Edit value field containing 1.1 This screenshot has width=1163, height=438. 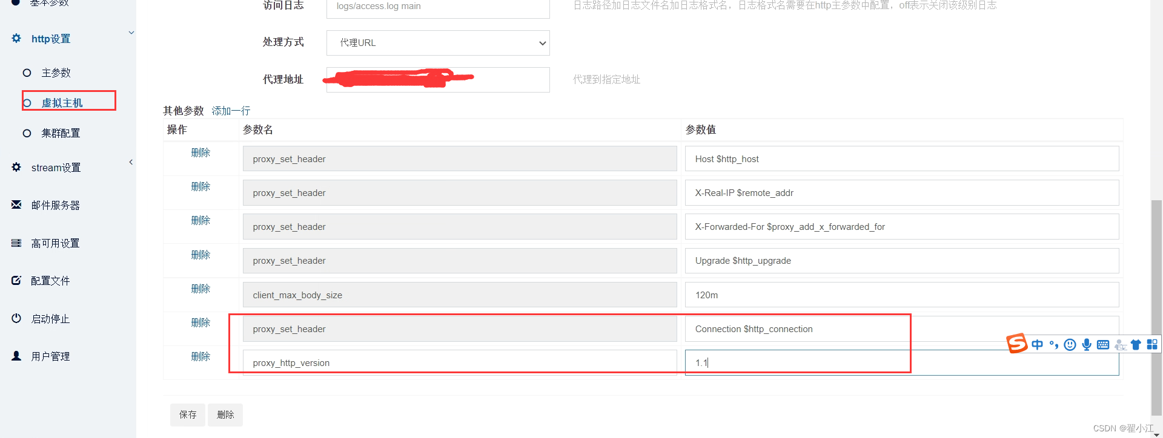tap(902, 362)
